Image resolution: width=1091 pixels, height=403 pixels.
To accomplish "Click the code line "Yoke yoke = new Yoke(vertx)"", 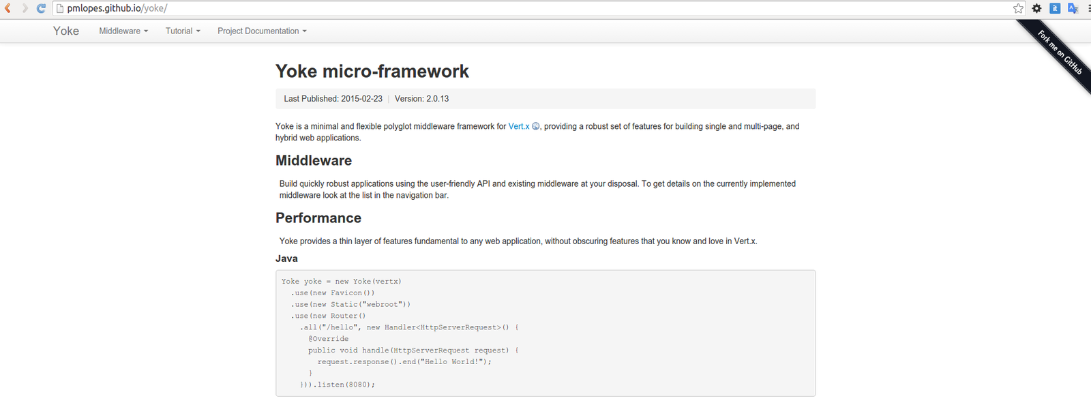I will coord(342,281).
